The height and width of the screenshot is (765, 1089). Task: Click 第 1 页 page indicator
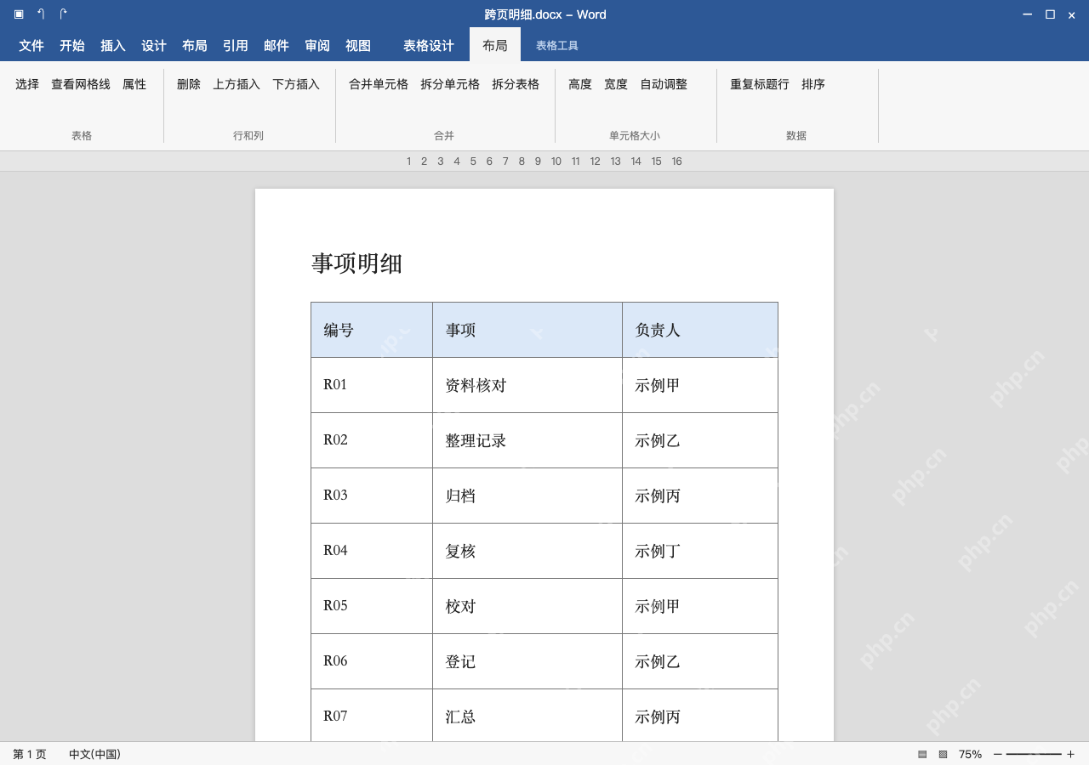coord(30,754)
